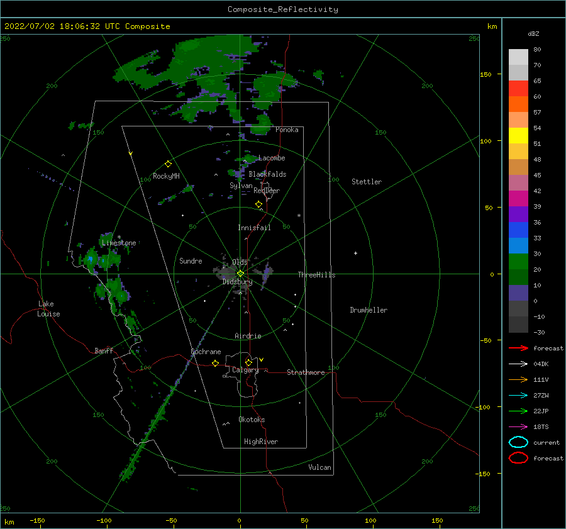Click the Blackfalds city label
Screen dimensions: 566x529
click(x=267, y=174)
